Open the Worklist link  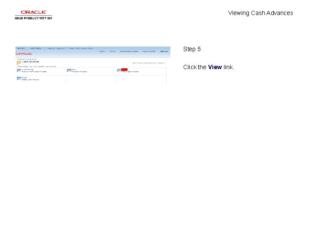pos(112,51)
